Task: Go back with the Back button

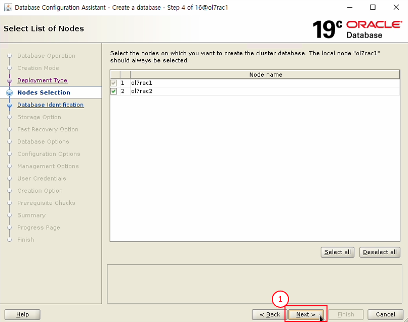Action: point(269,314)
